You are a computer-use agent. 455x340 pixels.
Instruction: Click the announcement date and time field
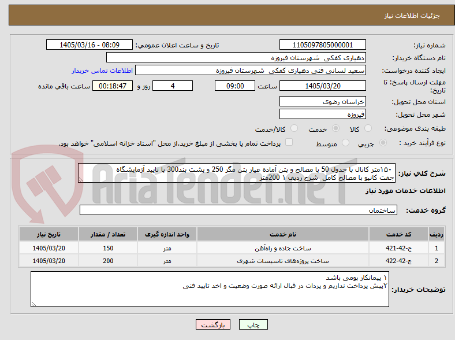[x=89, y=45]
